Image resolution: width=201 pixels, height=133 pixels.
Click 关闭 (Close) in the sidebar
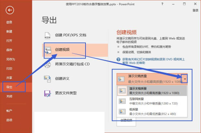[9, 96]
